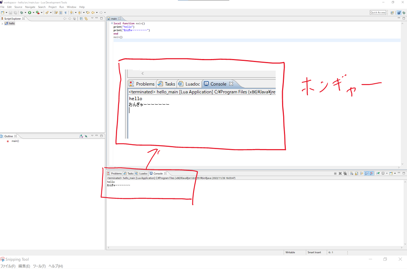Open Snipping Tool ツール(T) menu

(39, 266)
